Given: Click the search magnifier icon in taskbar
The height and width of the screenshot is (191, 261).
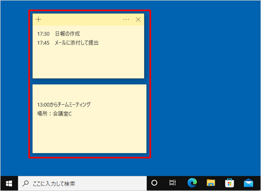Looking at the screenshot, I should (x=26, y=183).
